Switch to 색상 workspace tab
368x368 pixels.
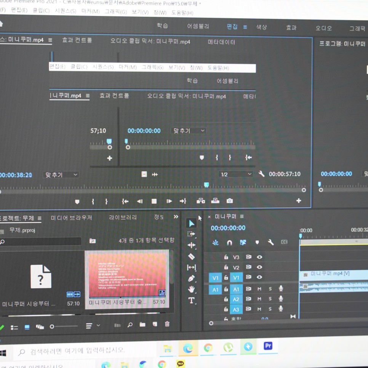point(261,27)
